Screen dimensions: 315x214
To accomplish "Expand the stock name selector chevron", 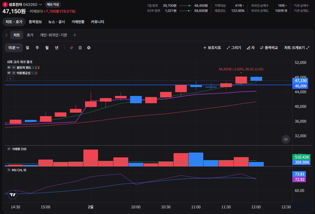I will pos(40,4).
